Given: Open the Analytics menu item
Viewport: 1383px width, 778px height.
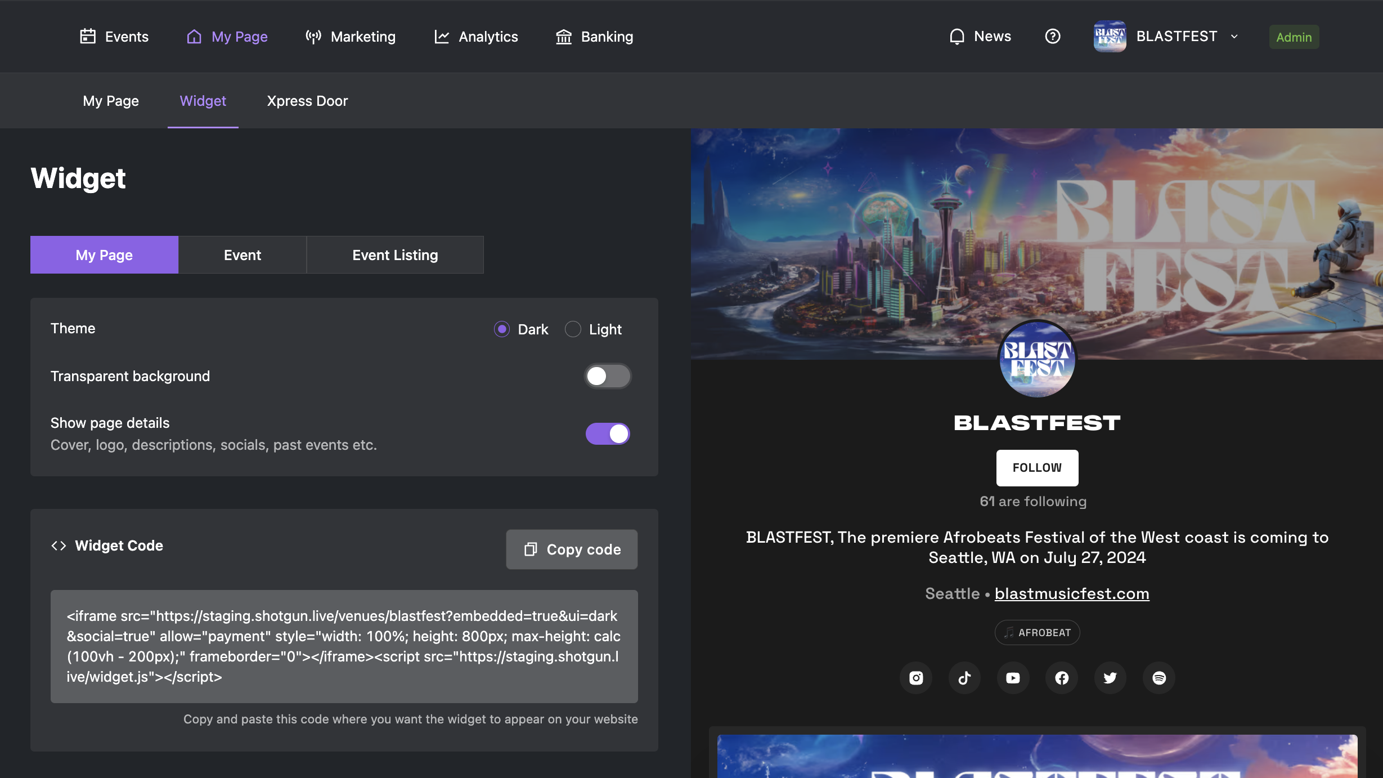Looking at the screenshot, I should coord(476,37).
